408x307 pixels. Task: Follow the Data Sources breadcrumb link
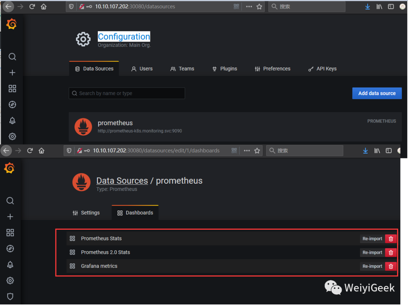point(122,181)
